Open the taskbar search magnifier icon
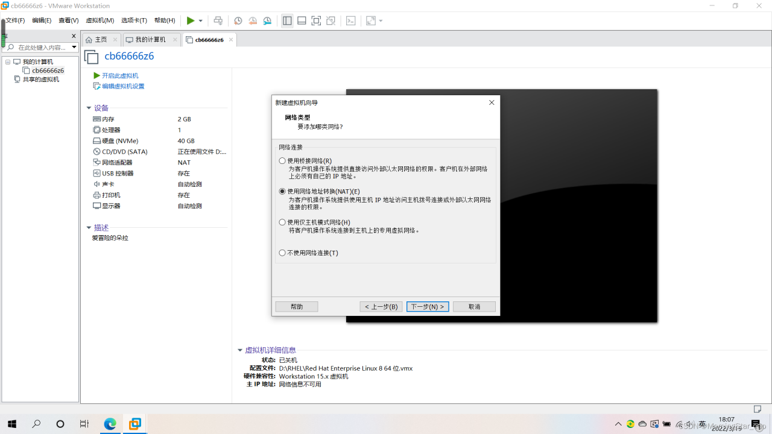 (x=36, y=424)
